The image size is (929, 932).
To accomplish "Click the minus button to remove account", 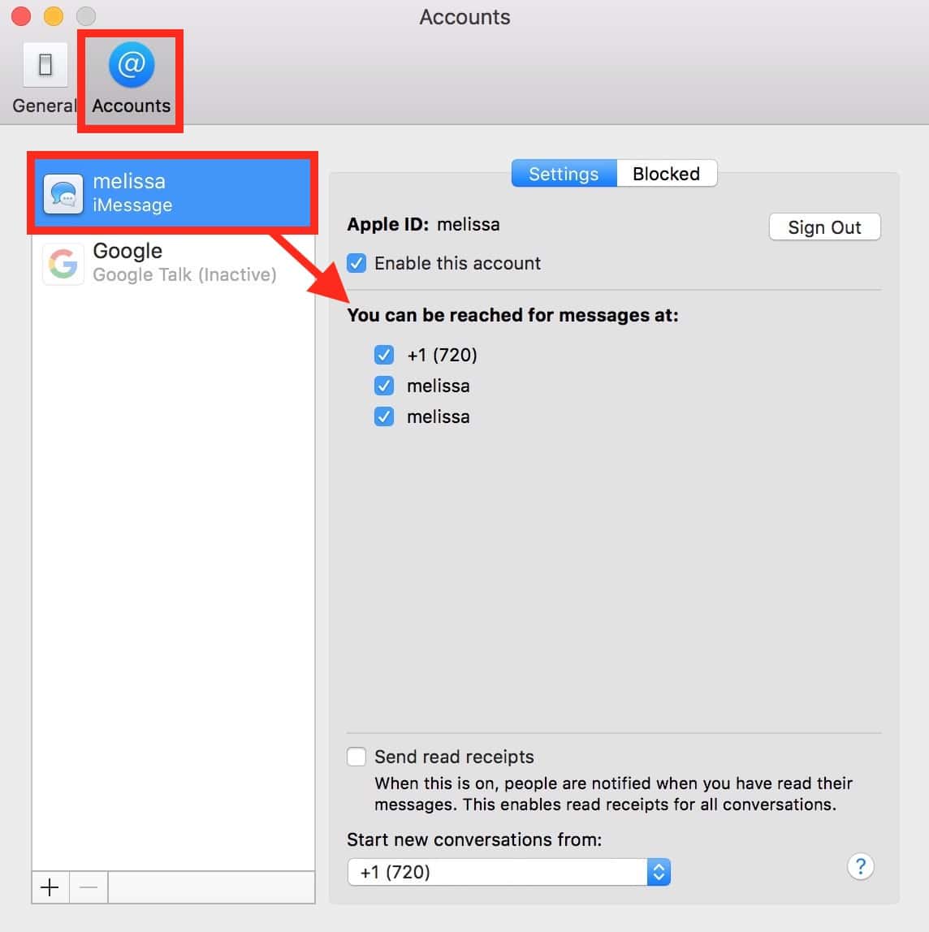I will click(89, 887).
